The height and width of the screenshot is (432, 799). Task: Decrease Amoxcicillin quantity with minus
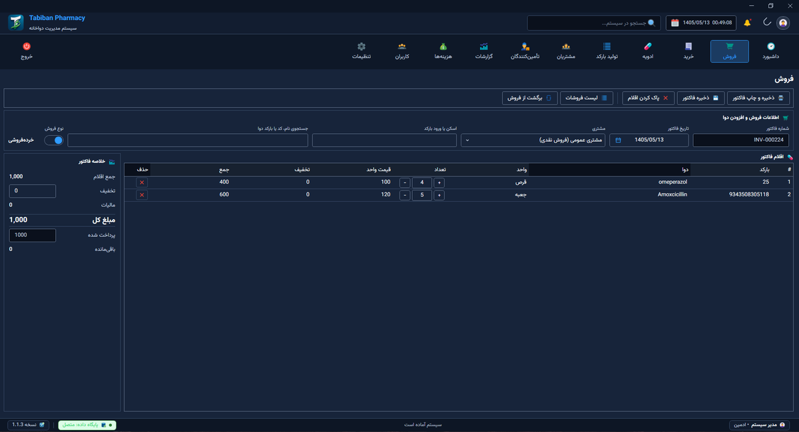(x=405, y=195)
